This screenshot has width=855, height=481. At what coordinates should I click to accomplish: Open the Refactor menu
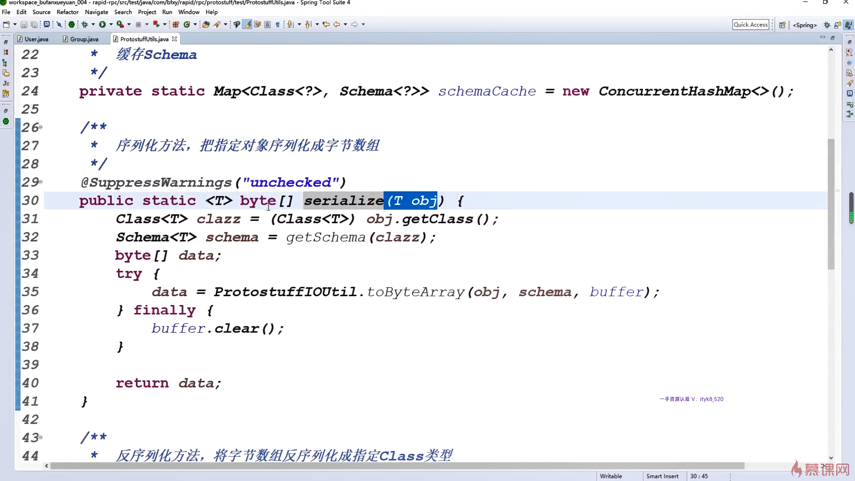(67, 12)
